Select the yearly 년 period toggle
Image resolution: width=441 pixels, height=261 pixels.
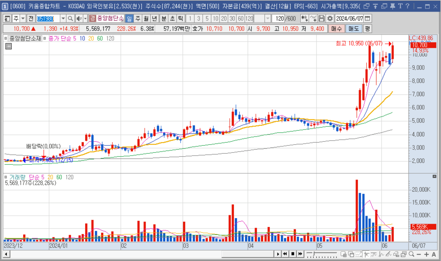point(154,19)
